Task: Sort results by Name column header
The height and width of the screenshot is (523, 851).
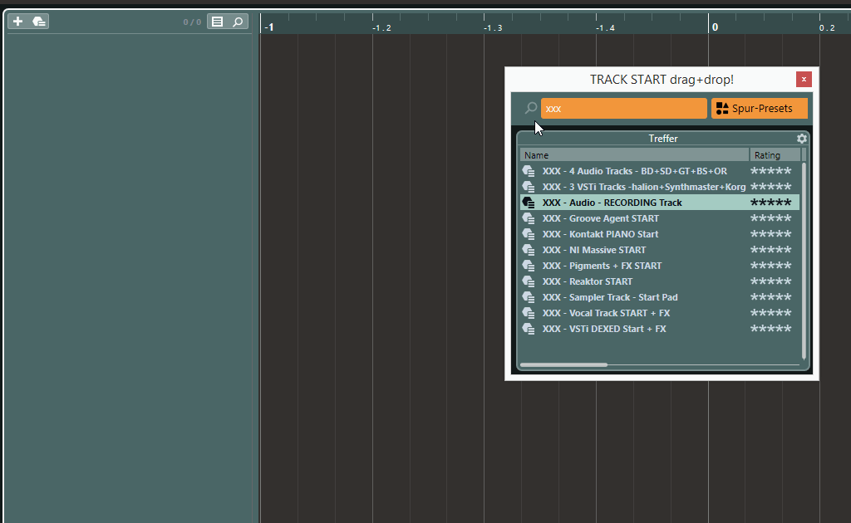Action: pos(634,155)
